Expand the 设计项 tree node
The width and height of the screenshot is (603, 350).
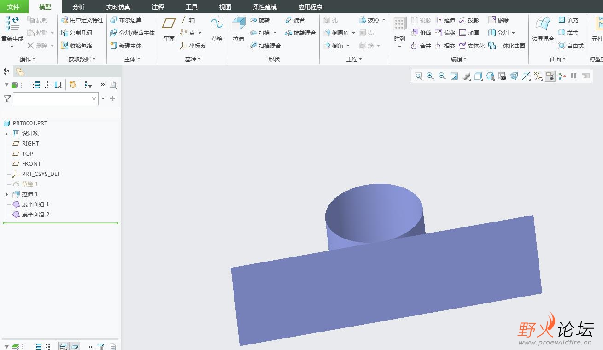[7, 134]
